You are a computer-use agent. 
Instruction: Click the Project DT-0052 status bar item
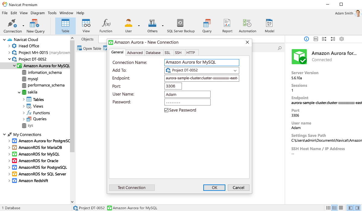pyautogui.click(x=89, y=208)
